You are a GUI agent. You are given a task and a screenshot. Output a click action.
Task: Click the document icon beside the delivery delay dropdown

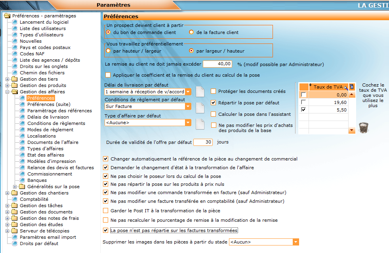[200, 92]
